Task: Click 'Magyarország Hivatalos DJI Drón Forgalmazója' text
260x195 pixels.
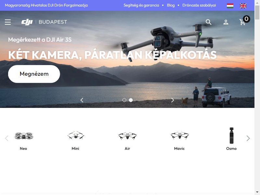Action: 46,5
